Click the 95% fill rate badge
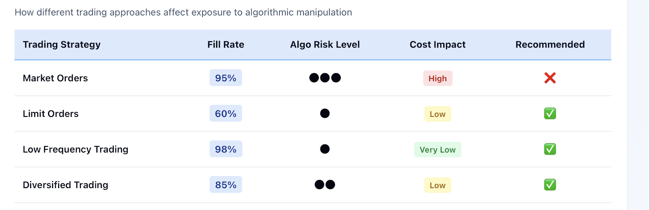Screen dimensions: 650x210 click(x=226, y=78)
